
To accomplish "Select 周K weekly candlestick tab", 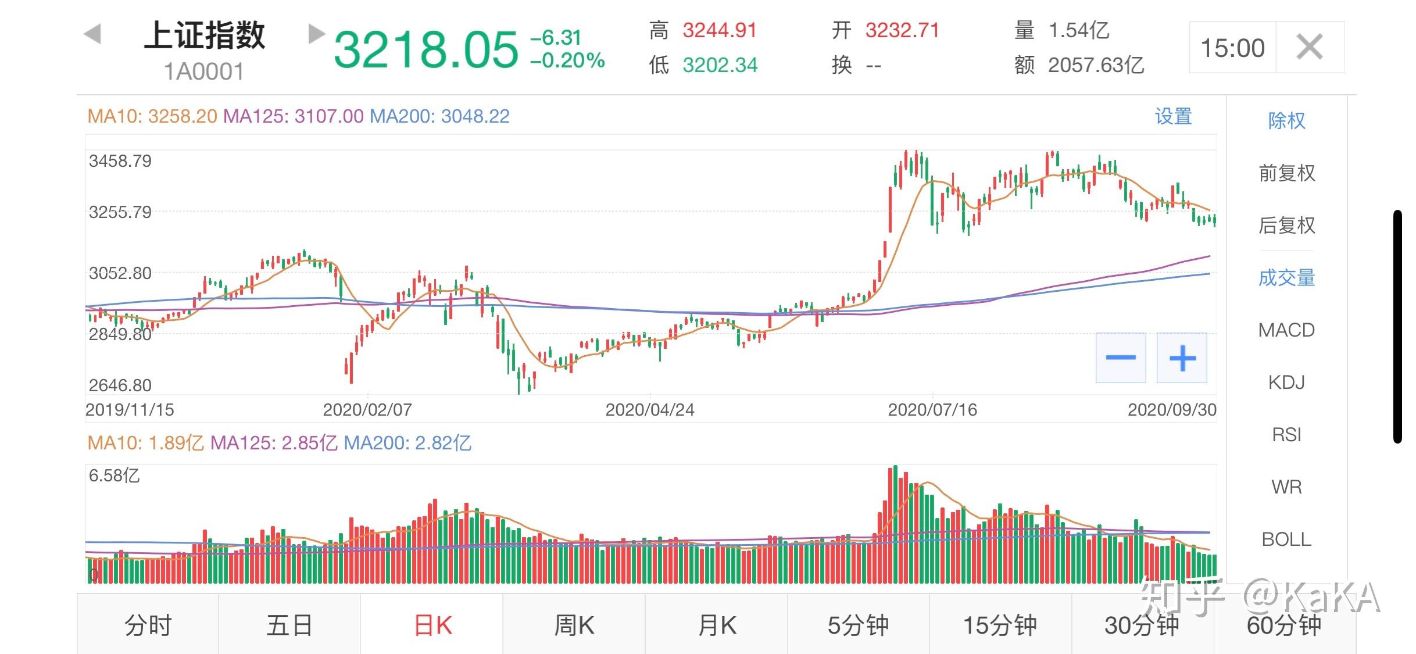I will click(x=574, y=625).
